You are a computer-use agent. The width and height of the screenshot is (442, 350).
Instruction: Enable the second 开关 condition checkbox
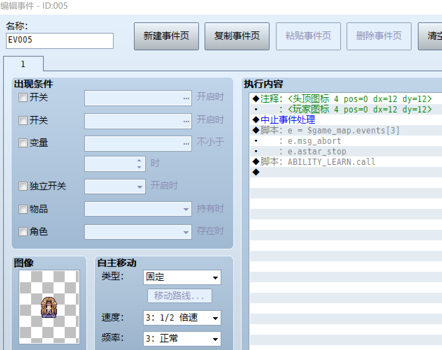pyautogui.click(x=23, y=121)
